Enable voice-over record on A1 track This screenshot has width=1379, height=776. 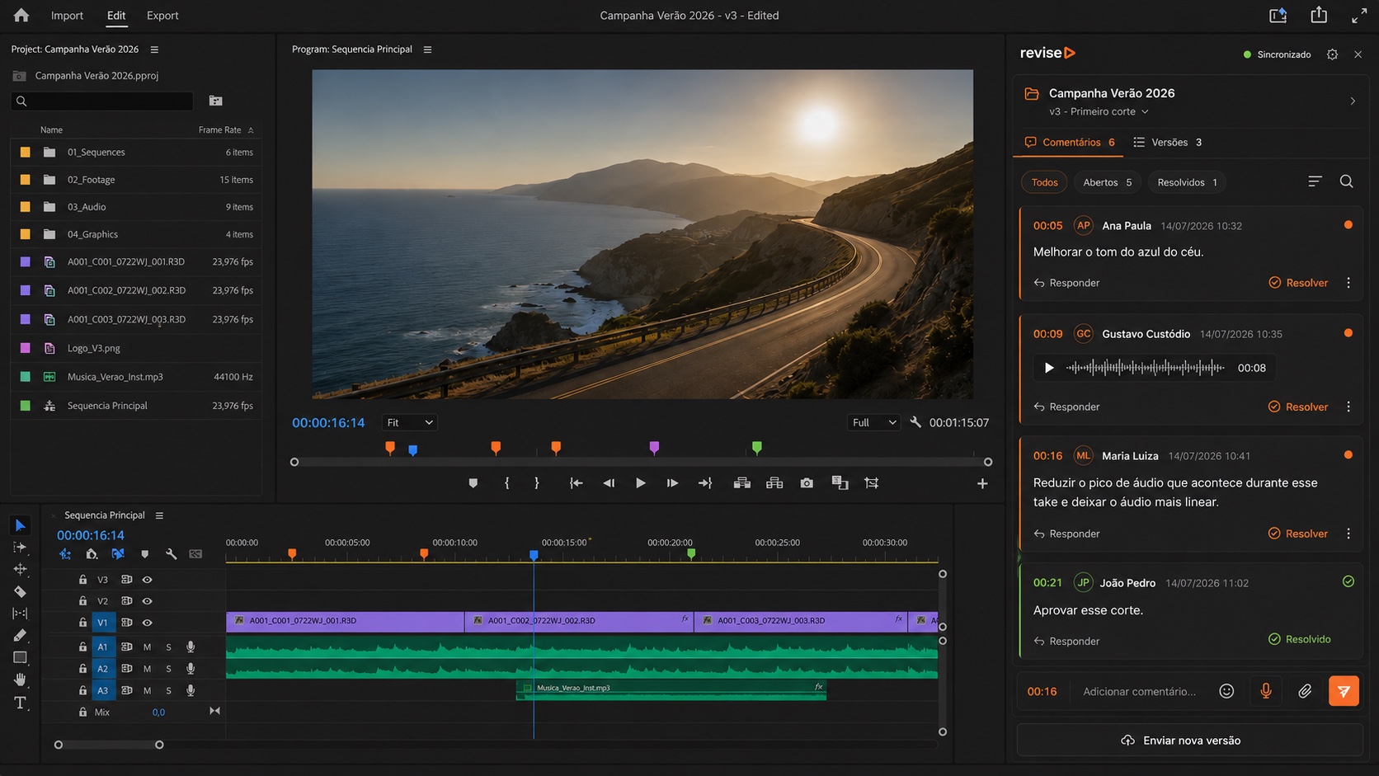coord(191,647)
